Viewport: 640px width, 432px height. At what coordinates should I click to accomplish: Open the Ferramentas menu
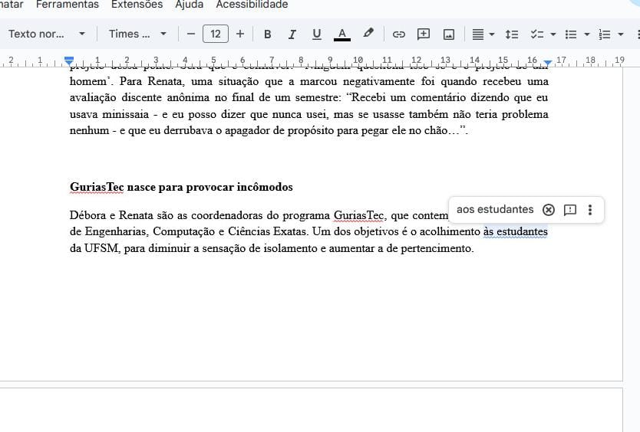pos(68,5)
